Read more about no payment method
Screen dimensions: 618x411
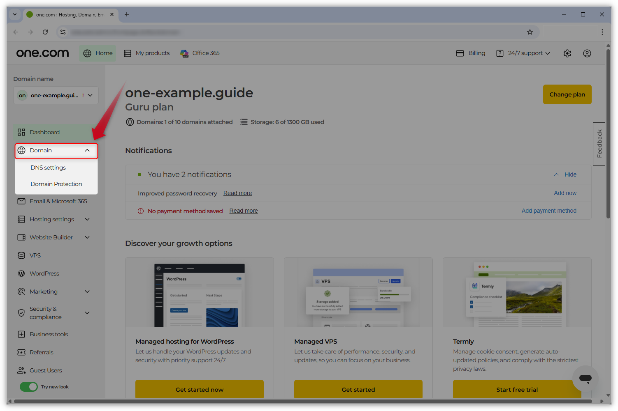[x=244, y=211]
